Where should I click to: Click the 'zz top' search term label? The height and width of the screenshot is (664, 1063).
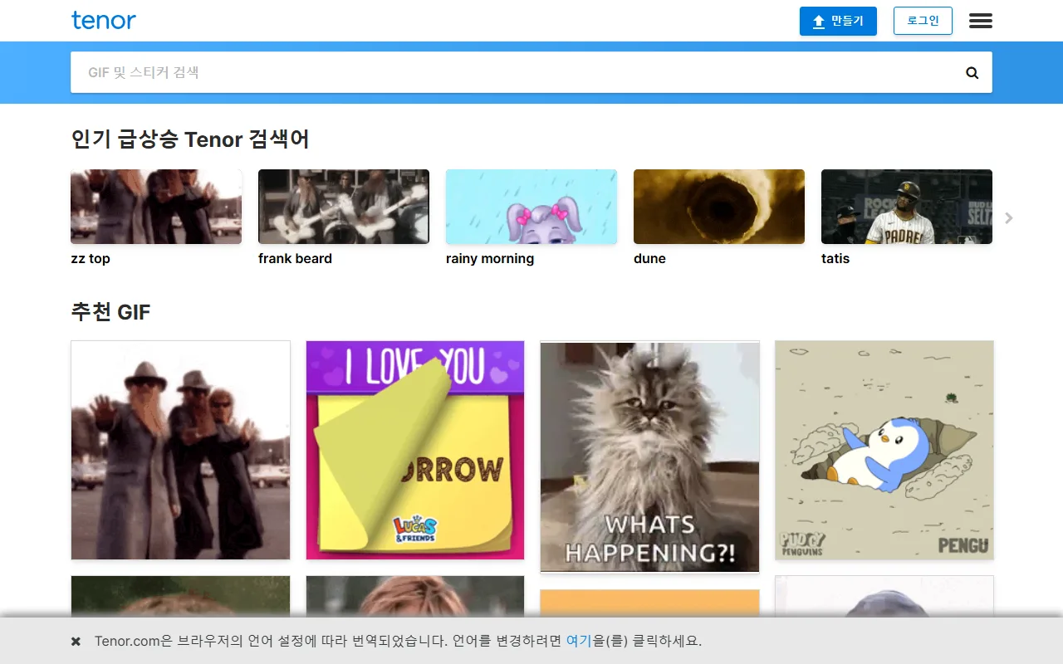[91, 258]
